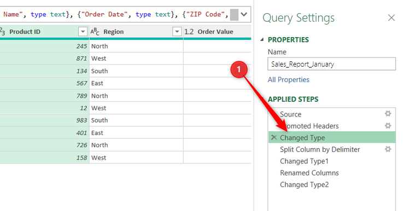This screenshot has height=211, width=410.
Task: Open settings gear for Source step
Action: pos(388,114)
